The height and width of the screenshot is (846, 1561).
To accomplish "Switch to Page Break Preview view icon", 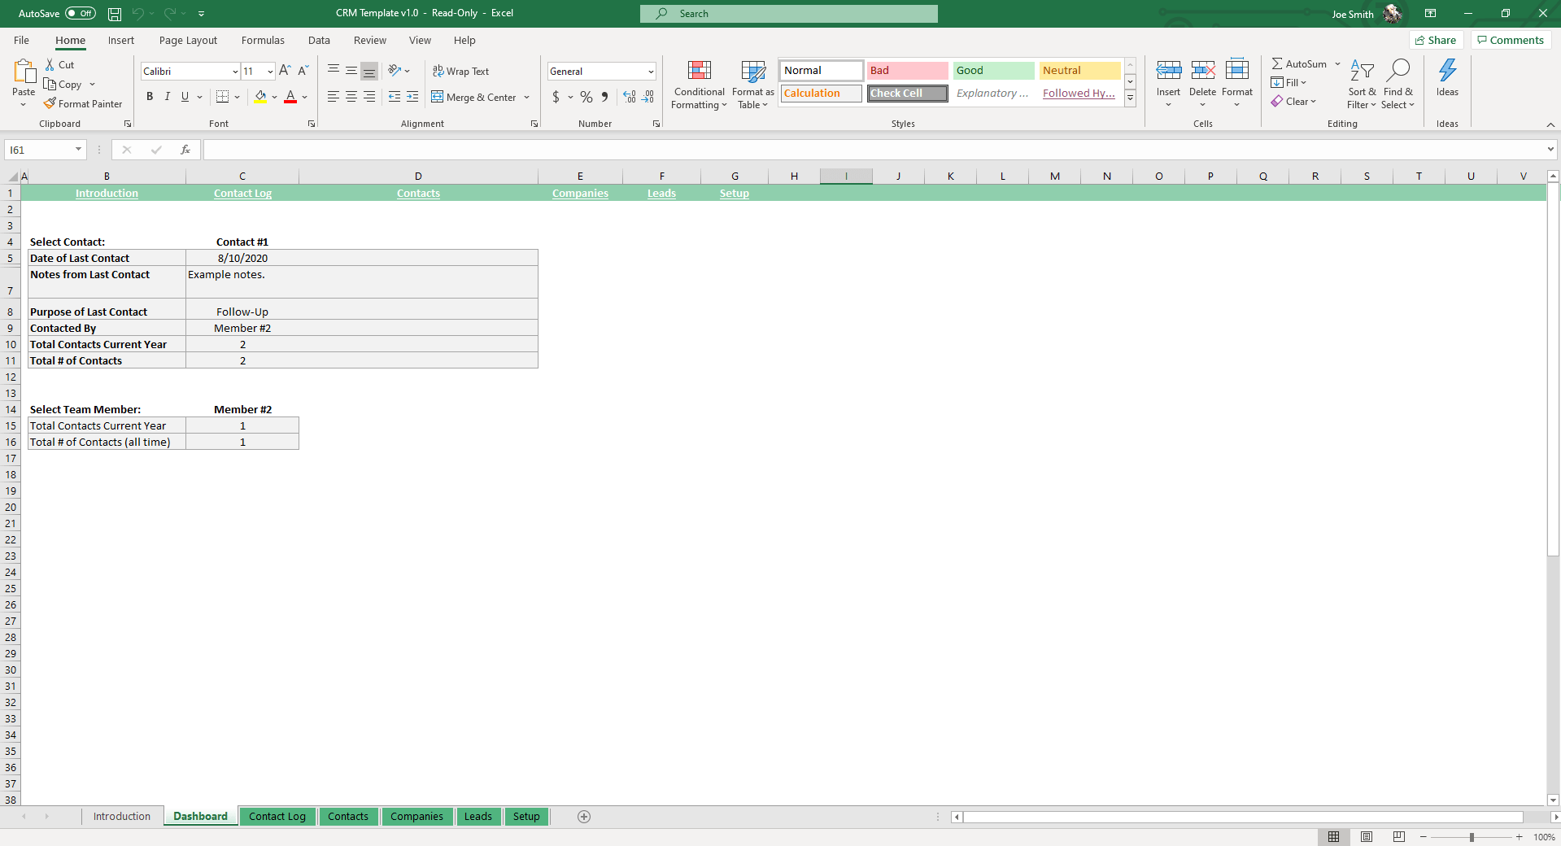I will click(1399, 837).
